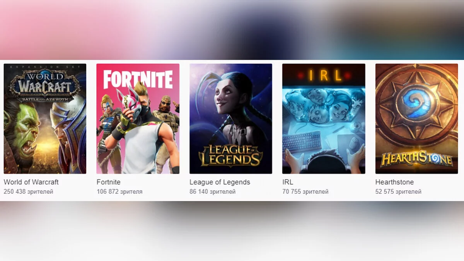Select the 250 438 зрителей viewer count
The height and width of the screenshot is (261, 464).
click(29, 192)
